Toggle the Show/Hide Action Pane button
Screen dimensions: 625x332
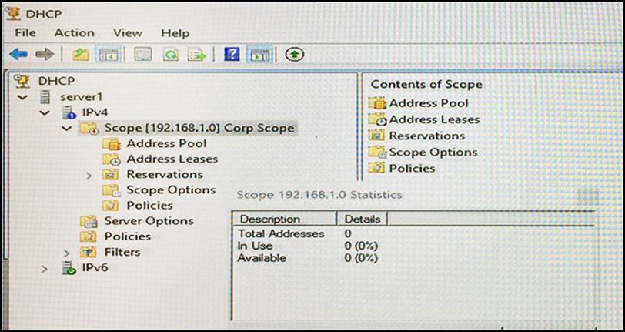click(260, 54)
